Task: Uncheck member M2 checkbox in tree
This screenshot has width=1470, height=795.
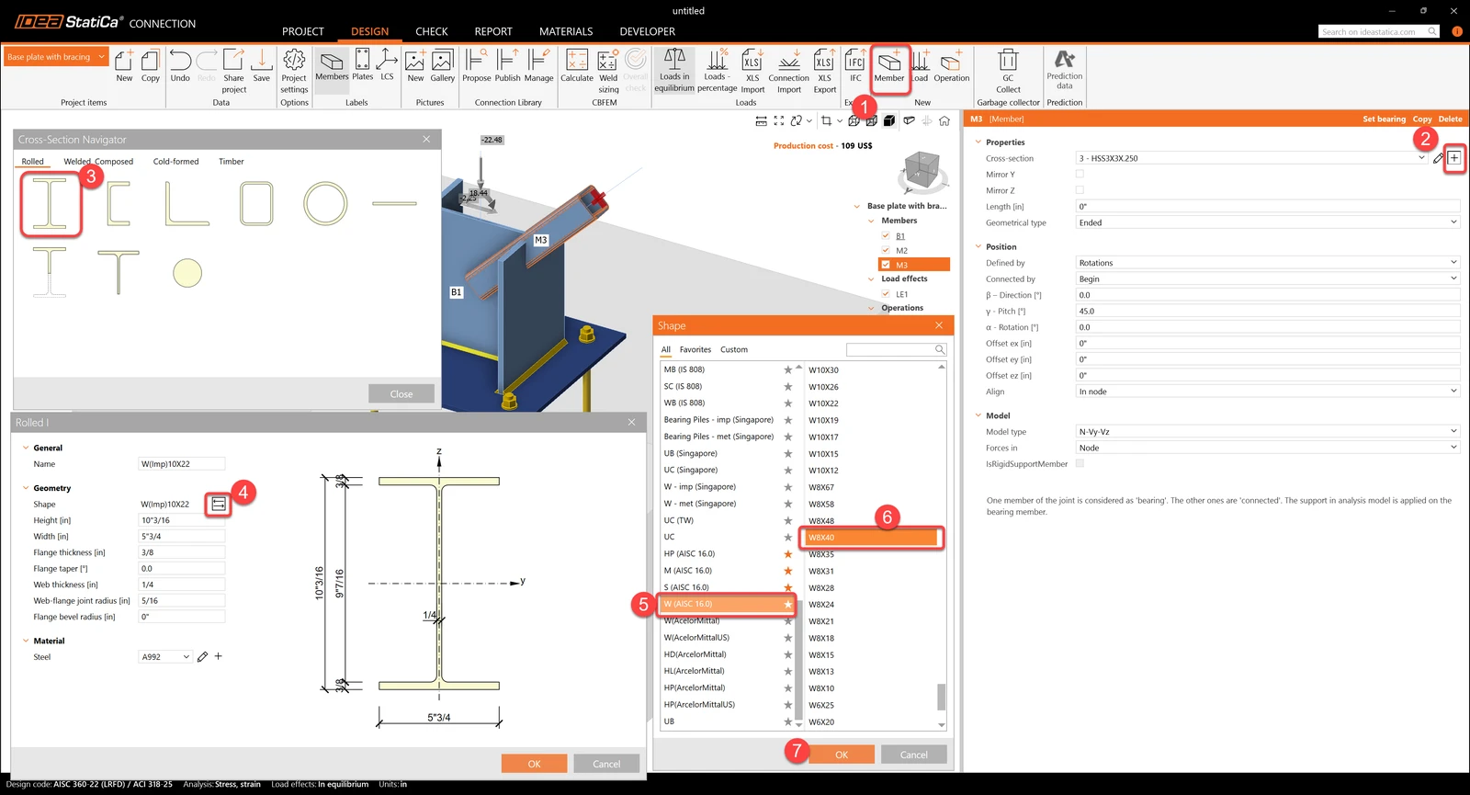Action: pyautogui.click(x=886, y=250)
